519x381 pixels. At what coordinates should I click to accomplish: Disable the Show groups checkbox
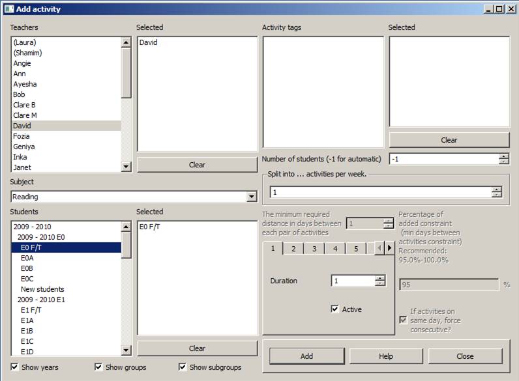point(99,367)
